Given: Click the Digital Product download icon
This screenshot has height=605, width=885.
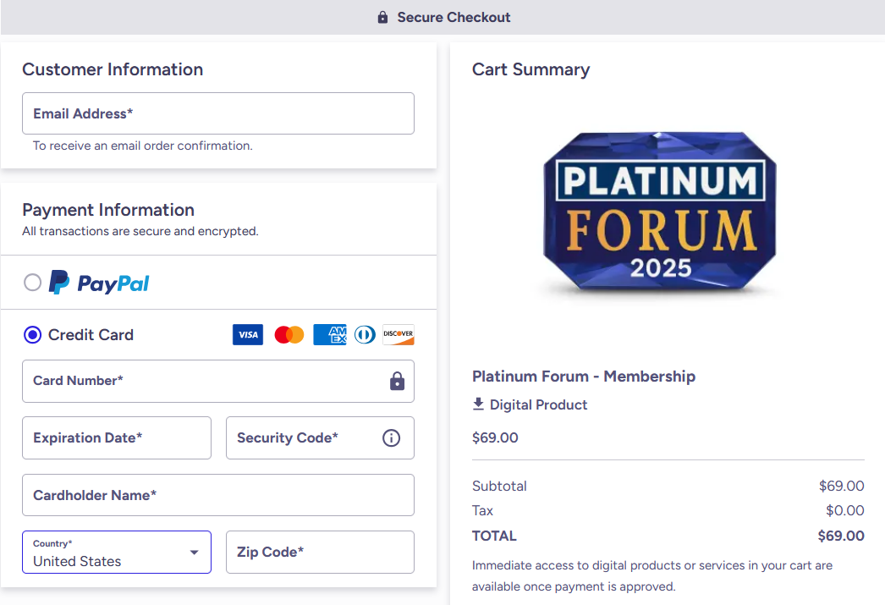Looking at the screenshot, I should coord(479,404).
